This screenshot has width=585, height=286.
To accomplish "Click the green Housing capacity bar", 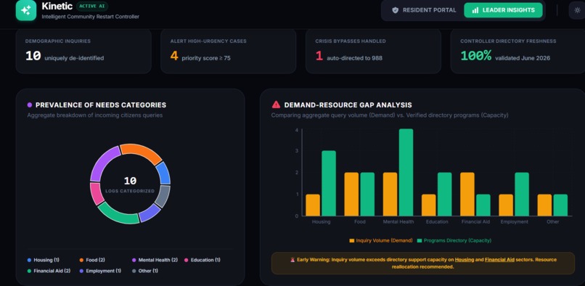I will (329, 184).
